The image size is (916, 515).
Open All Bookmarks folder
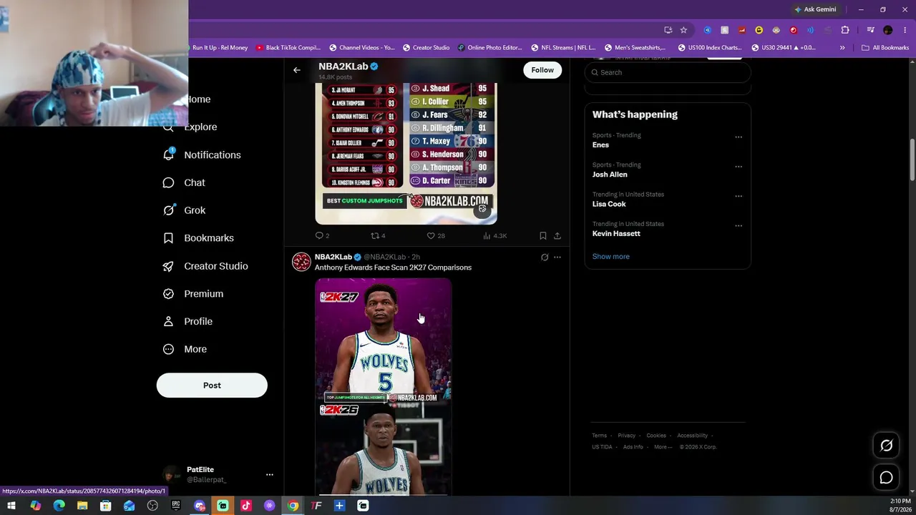click(x=885, y=48)
